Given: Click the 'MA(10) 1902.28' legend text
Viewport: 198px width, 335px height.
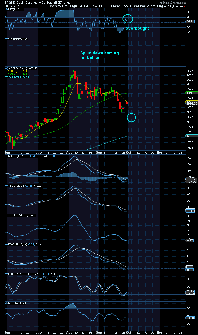Looking at the screenshot, I should (18, 71).
